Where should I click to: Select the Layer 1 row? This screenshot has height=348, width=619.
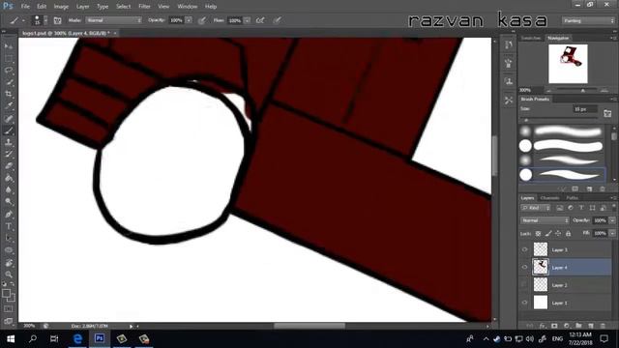[x=566, y=303]
